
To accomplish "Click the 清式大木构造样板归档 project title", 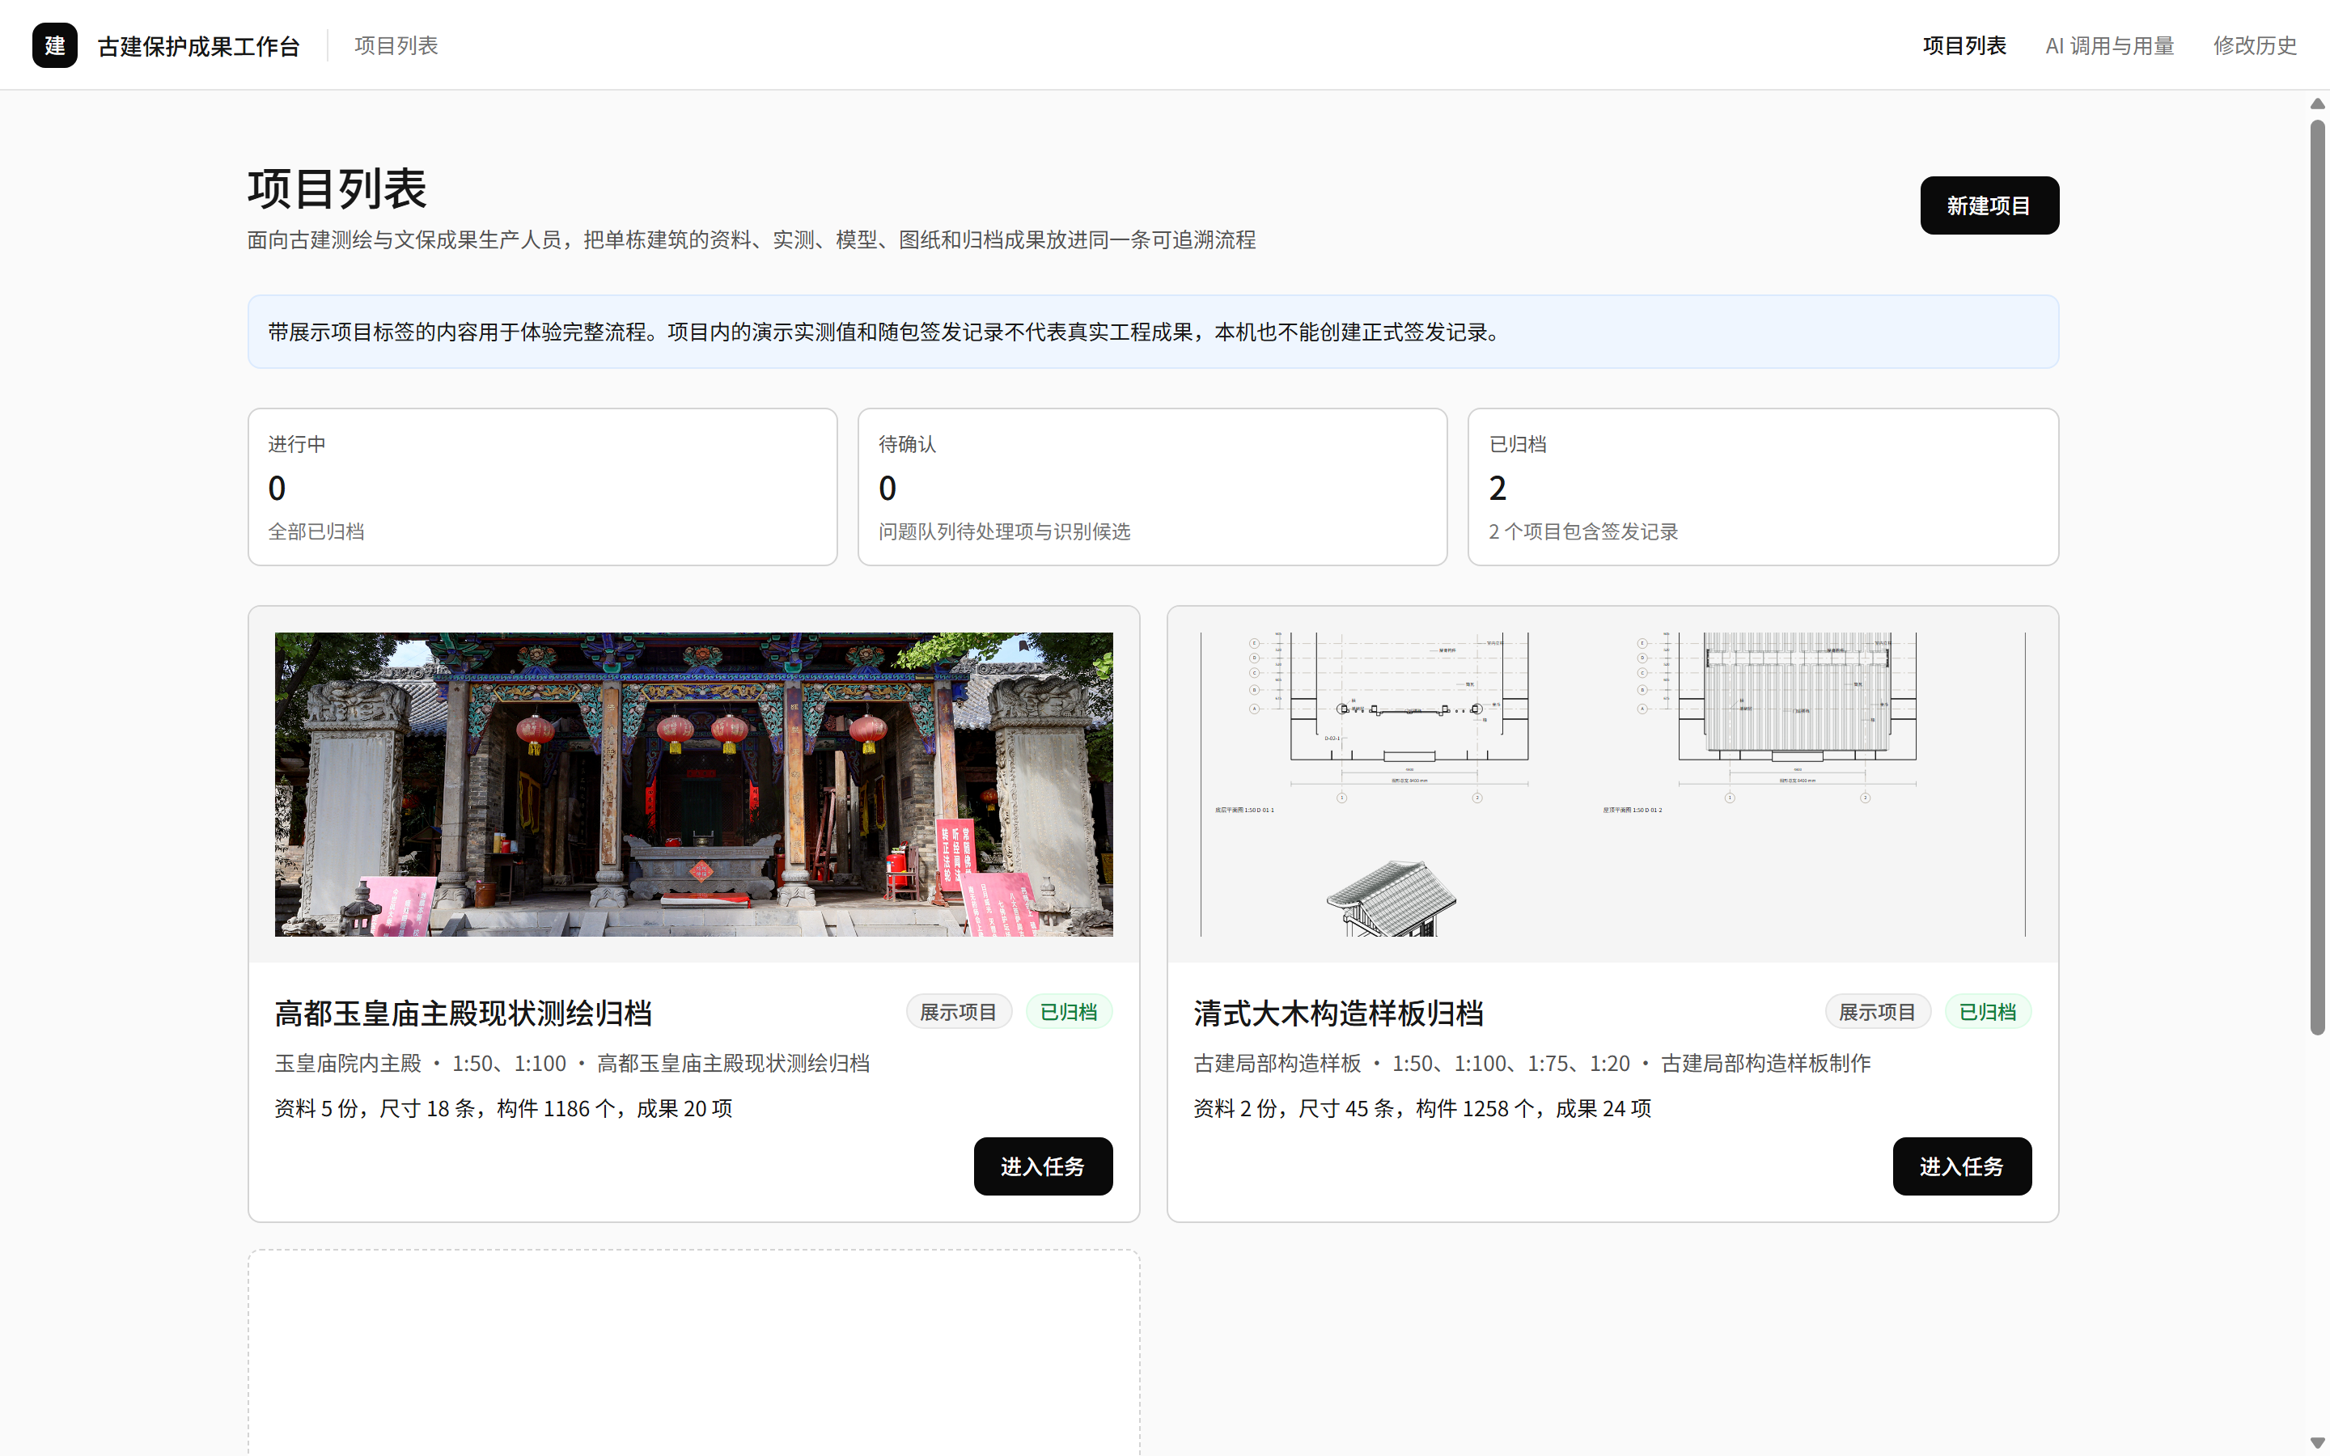I will tap(1338, 1013).
